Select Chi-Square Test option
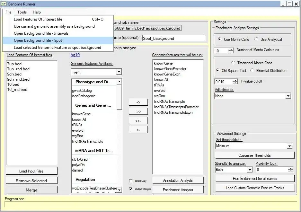 (x=217, y=70)
